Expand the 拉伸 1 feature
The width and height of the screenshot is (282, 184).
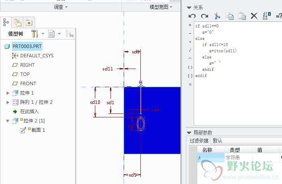[8, 93]
